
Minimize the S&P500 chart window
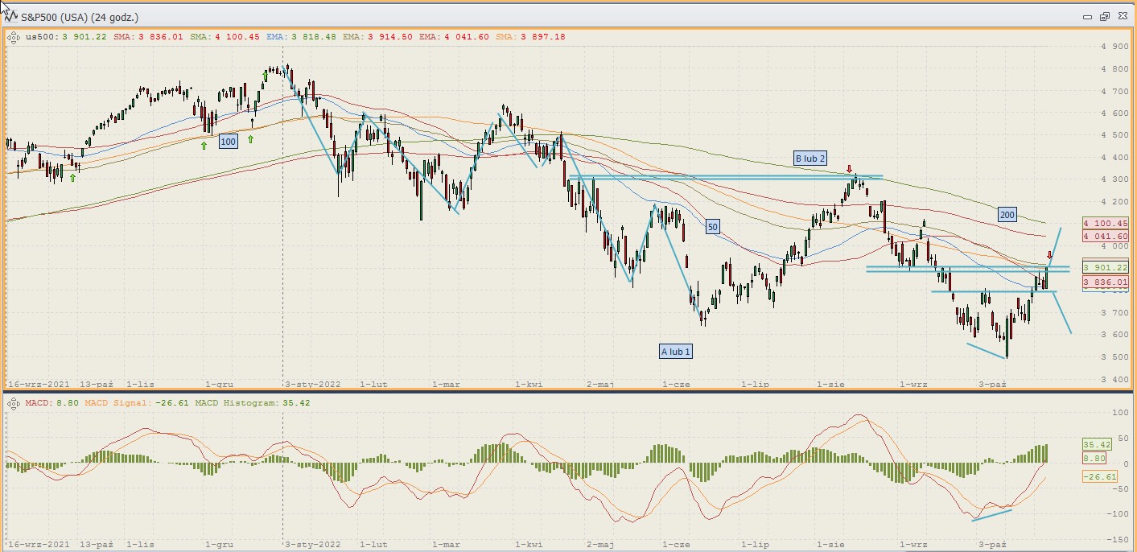click(1087, 16)
